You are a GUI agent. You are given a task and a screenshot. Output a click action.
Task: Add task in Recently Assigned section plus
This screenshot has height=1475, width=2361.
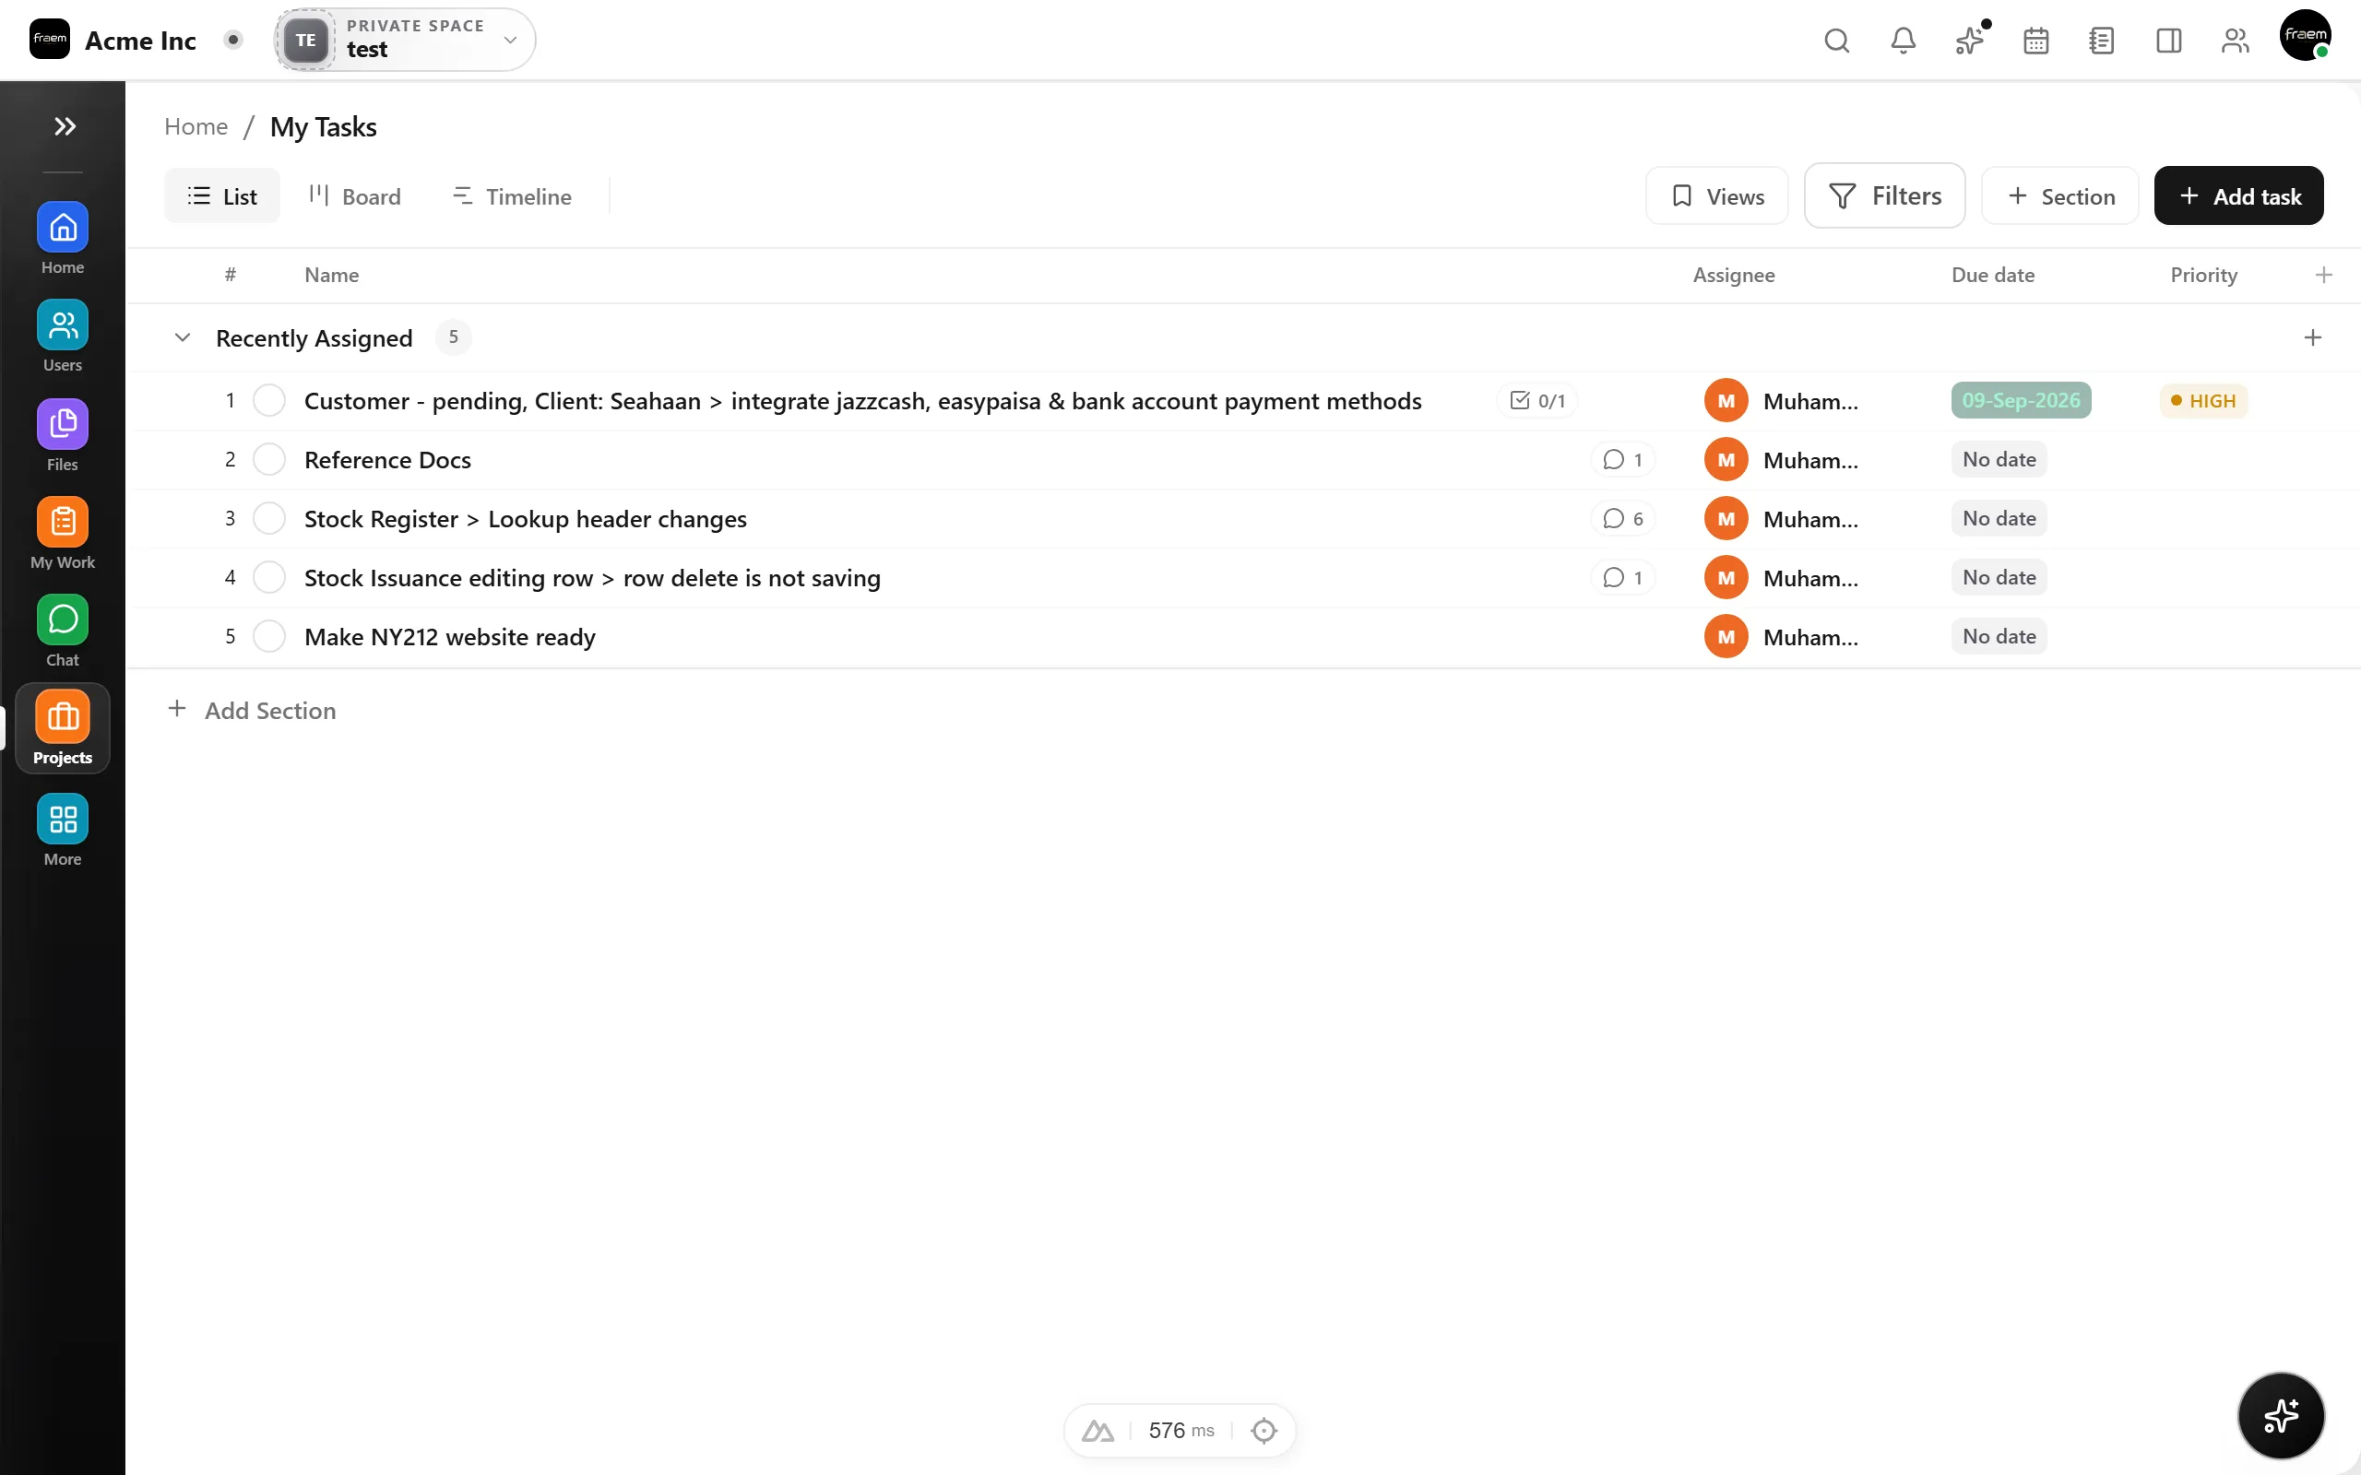[2312, 337]
